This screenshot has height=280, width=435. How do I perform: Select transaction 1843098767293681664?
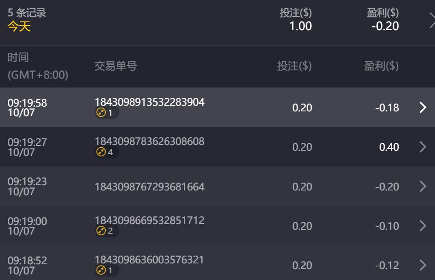click(149, 187)
